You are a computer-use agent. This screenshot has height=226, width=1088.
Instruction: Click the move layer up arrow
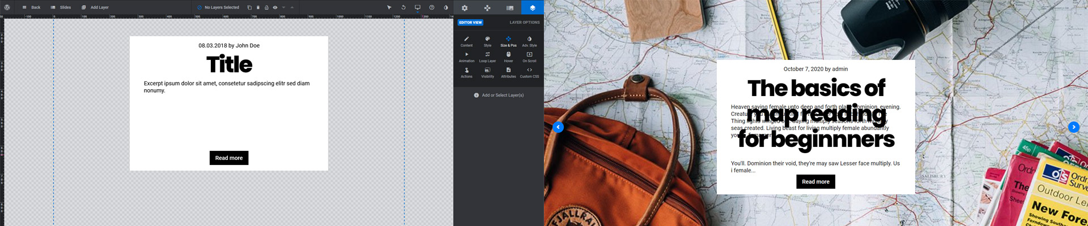(x=292, y=7)
